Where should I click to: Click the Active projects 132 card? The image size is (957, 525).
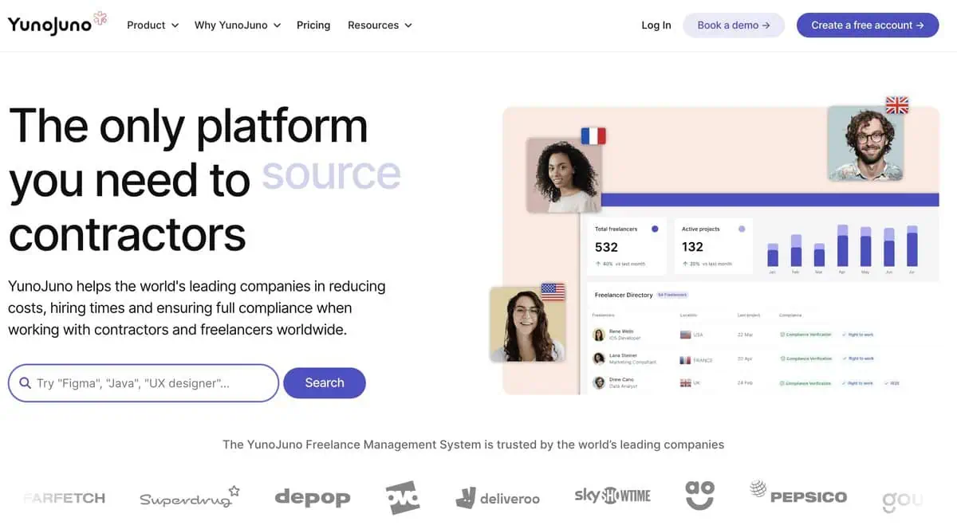[x=713, y=246]
